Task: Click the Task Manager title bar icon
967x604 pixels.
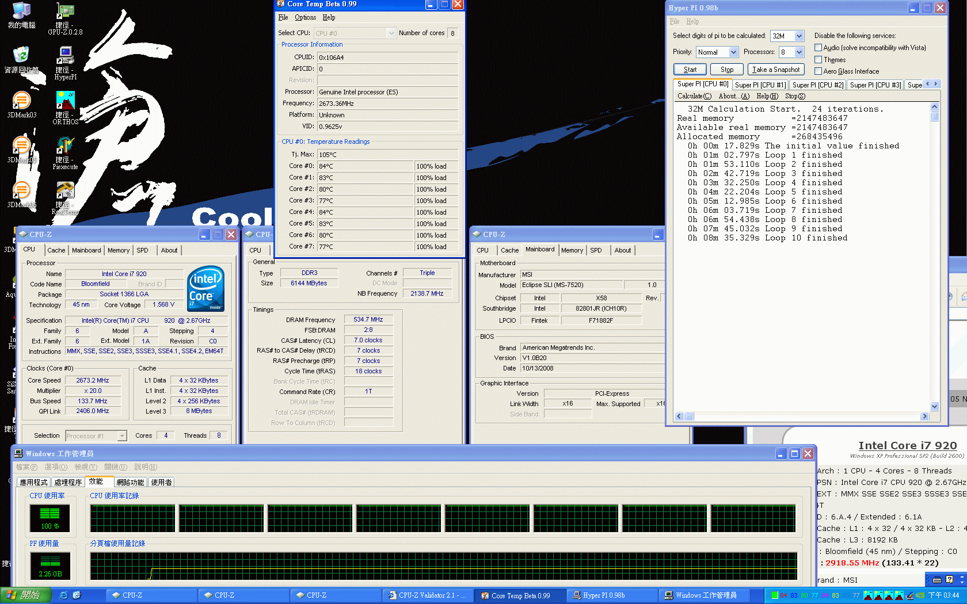Action: point(18,453)
